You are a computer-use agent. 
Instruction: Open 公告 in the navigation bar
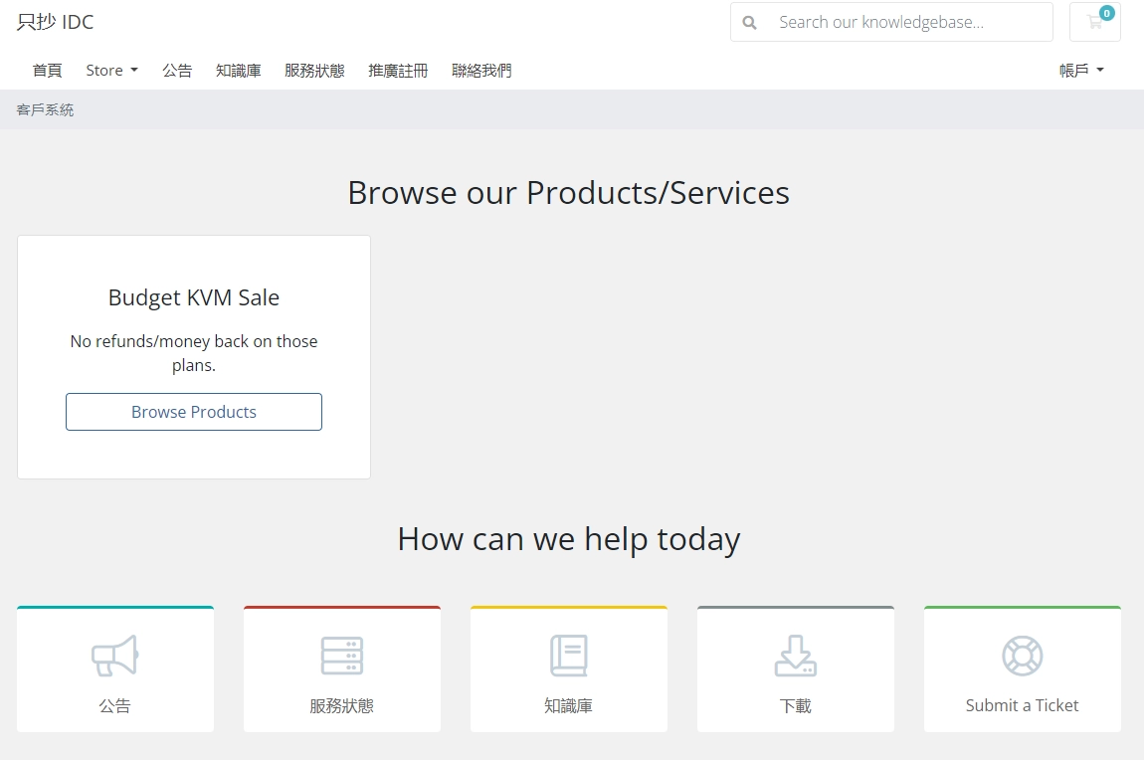(177, 71)
